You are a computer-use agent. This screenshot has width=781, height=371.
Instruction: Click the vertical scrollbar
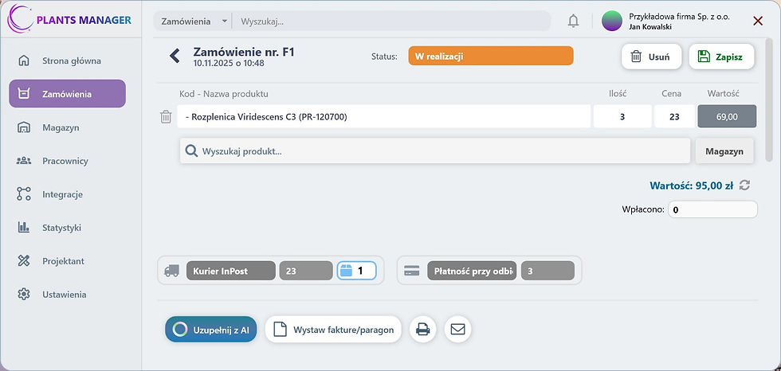(x=768, y=102)
